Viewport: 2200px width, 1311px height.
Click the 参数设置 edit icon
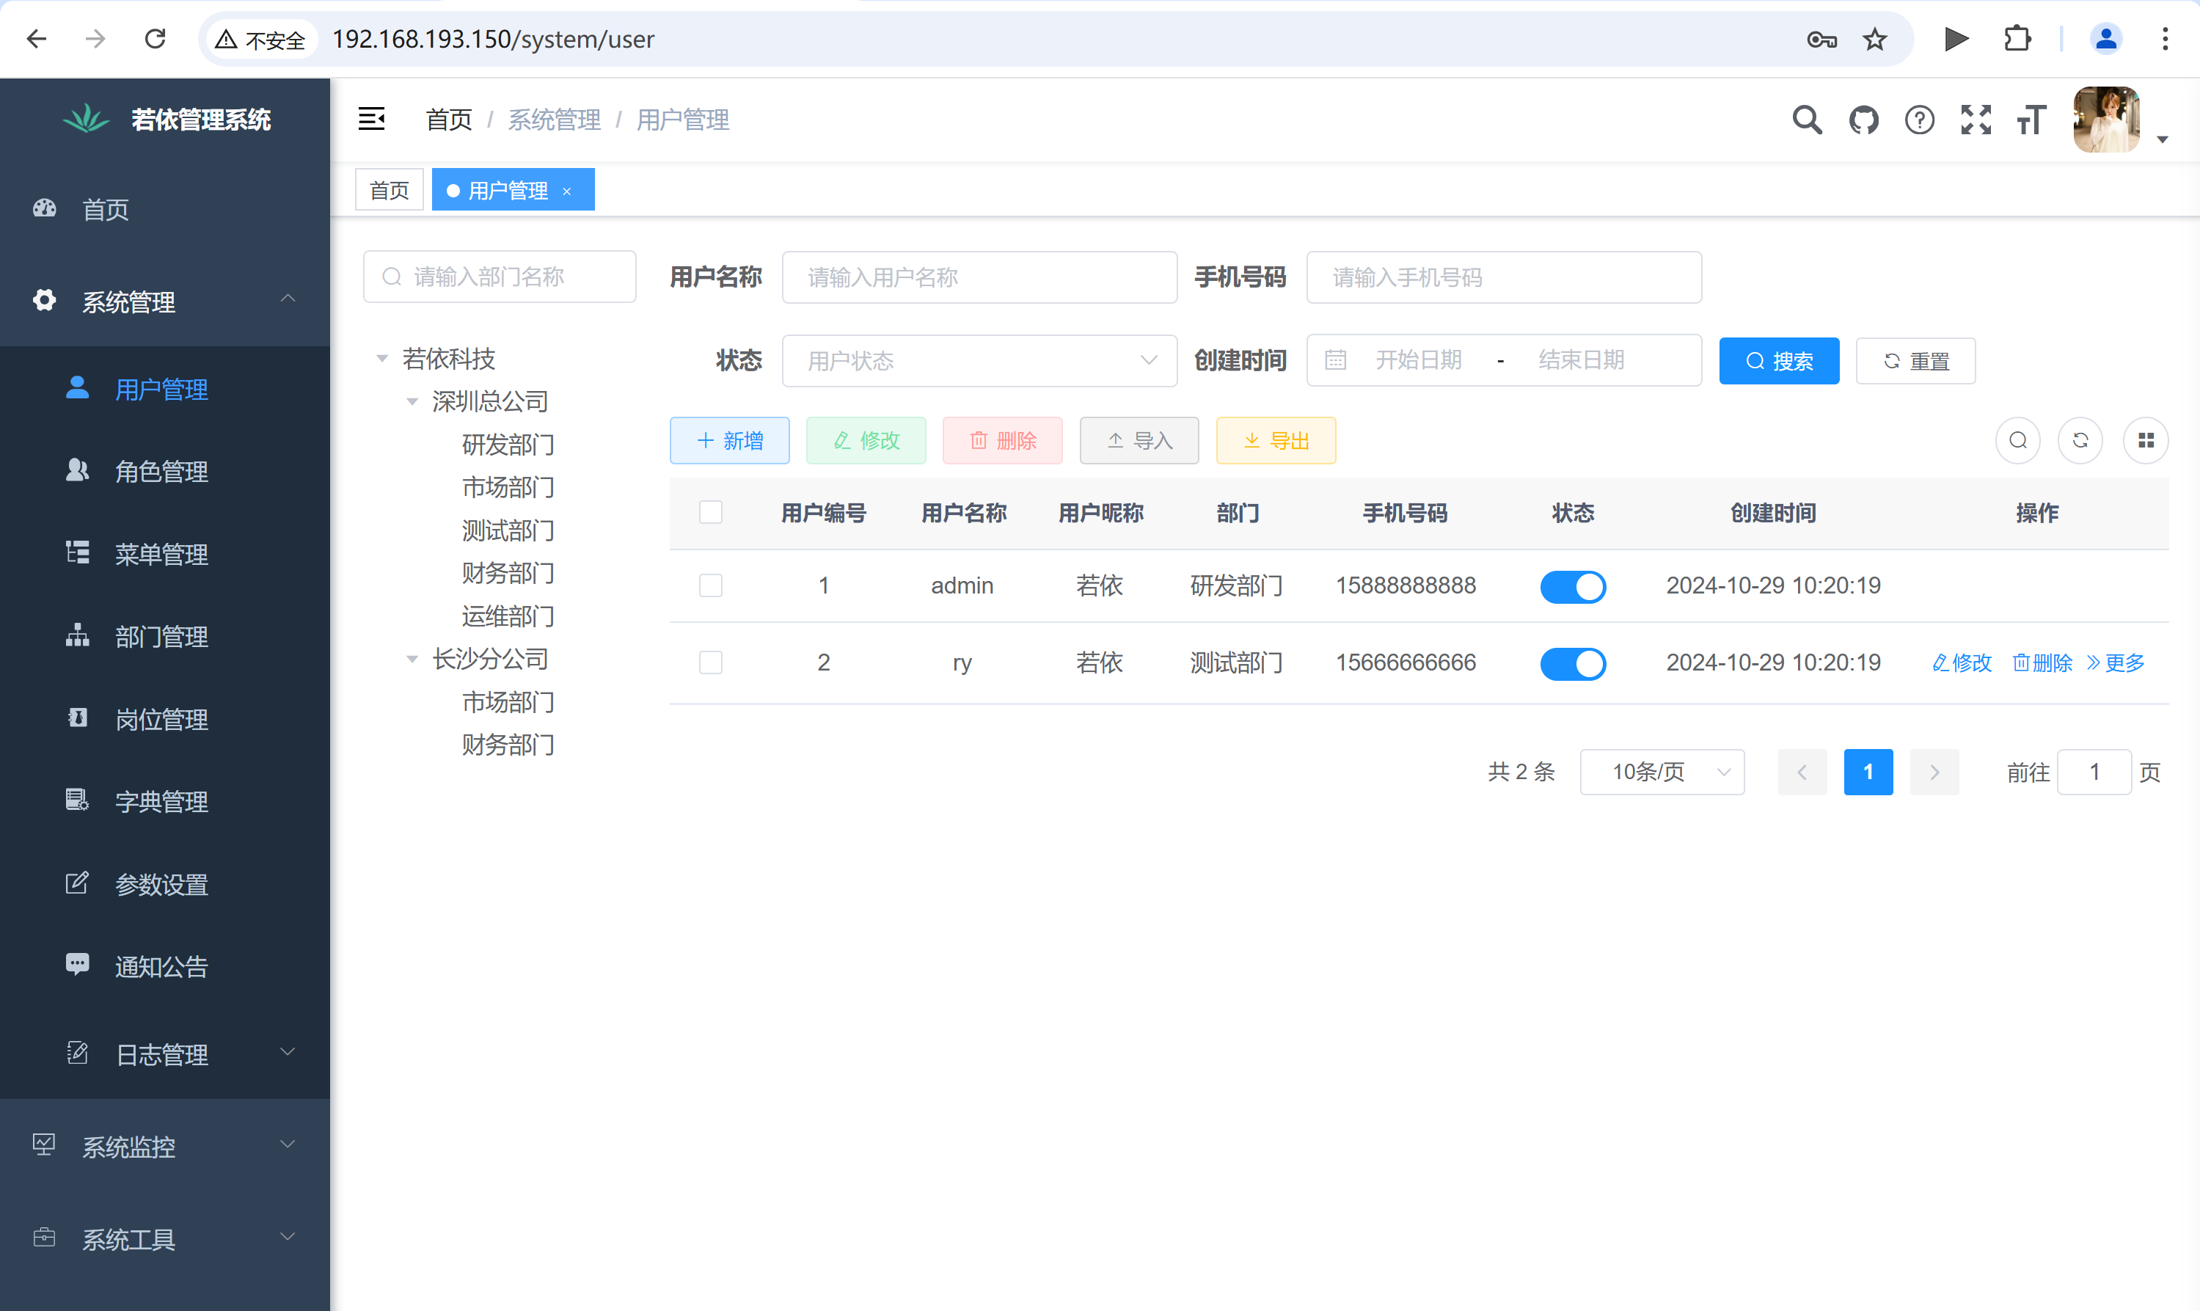(78, 883)
